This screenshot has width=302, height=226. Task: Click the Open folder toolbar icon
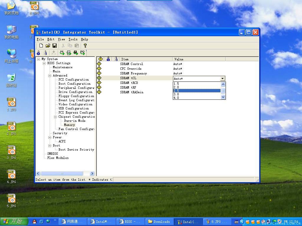(x=48, y=46)
